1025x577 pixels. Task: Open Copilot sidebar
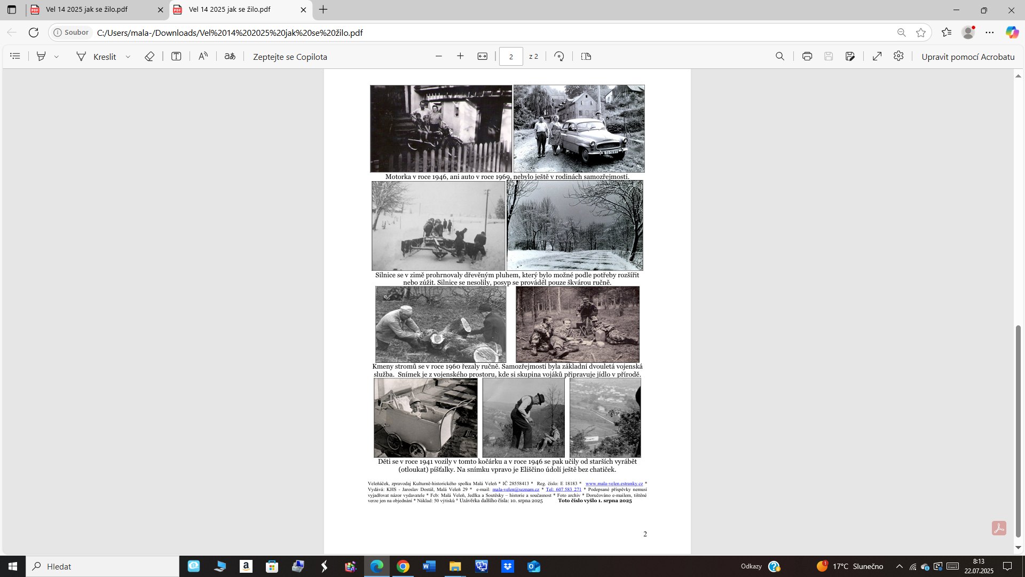coord(1012,33)
